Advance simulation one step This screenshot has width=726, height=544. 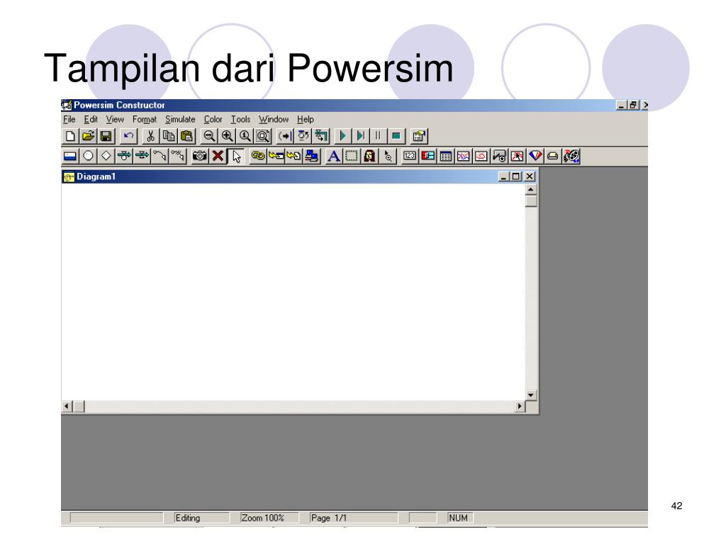click(360, 136)
